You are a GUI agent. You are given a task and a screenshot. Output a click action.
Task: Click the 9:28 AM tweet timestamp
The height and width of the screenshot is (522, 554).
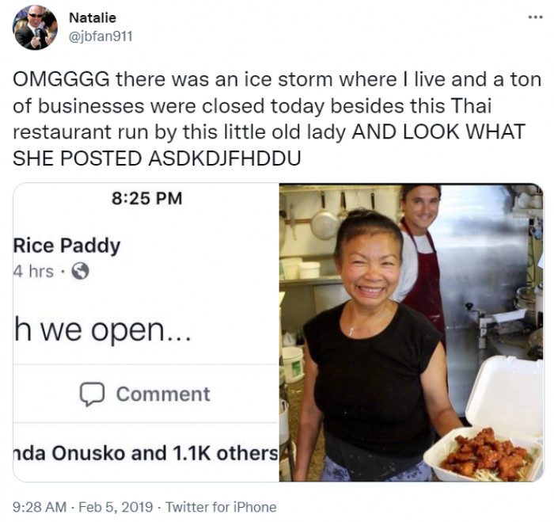point(40,507)
